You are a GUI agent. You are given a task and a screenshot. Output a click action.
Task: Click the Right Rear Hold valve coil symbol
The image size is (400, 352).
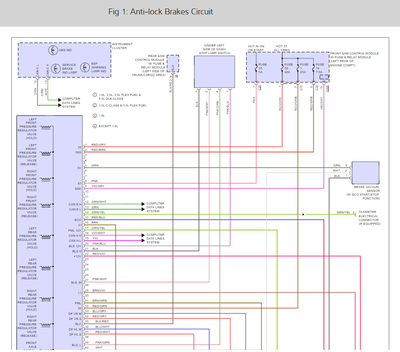pos(46,299)
